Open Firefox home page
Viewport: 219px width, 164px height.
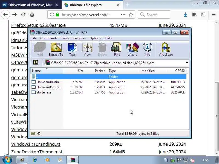(32, 14)
